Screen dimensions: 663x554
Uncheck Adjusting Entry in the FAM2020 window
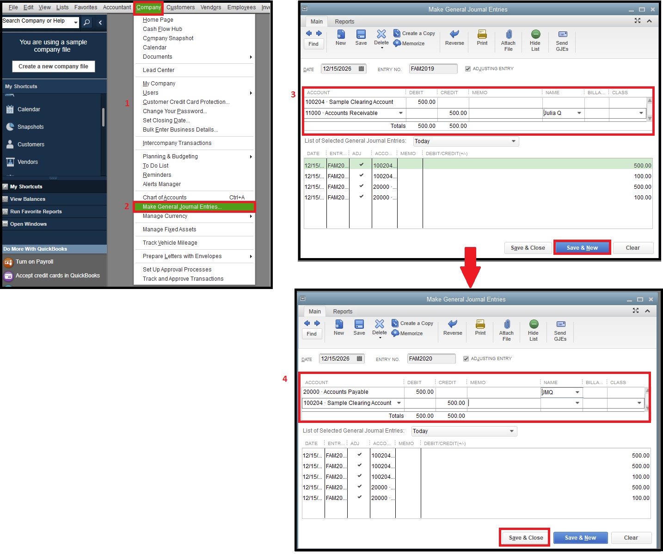point(466,358)
